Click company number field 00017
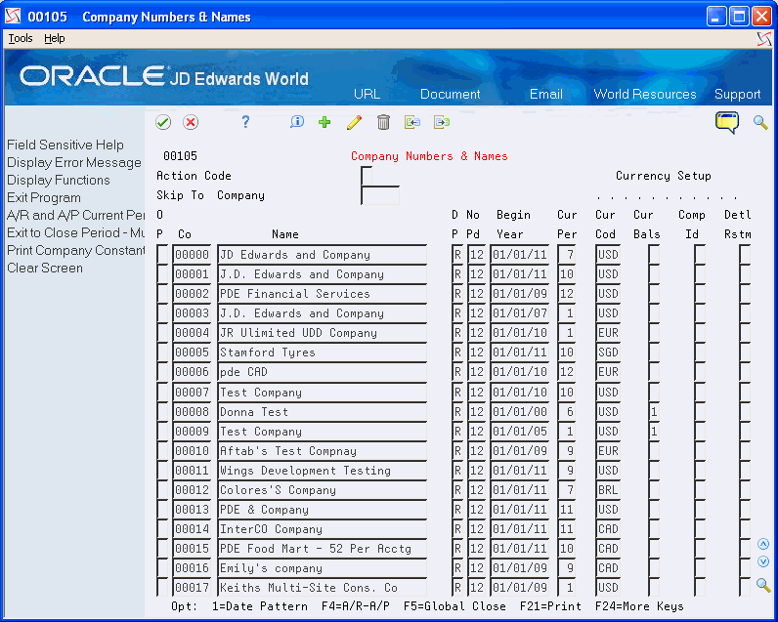 pos(192,587)
